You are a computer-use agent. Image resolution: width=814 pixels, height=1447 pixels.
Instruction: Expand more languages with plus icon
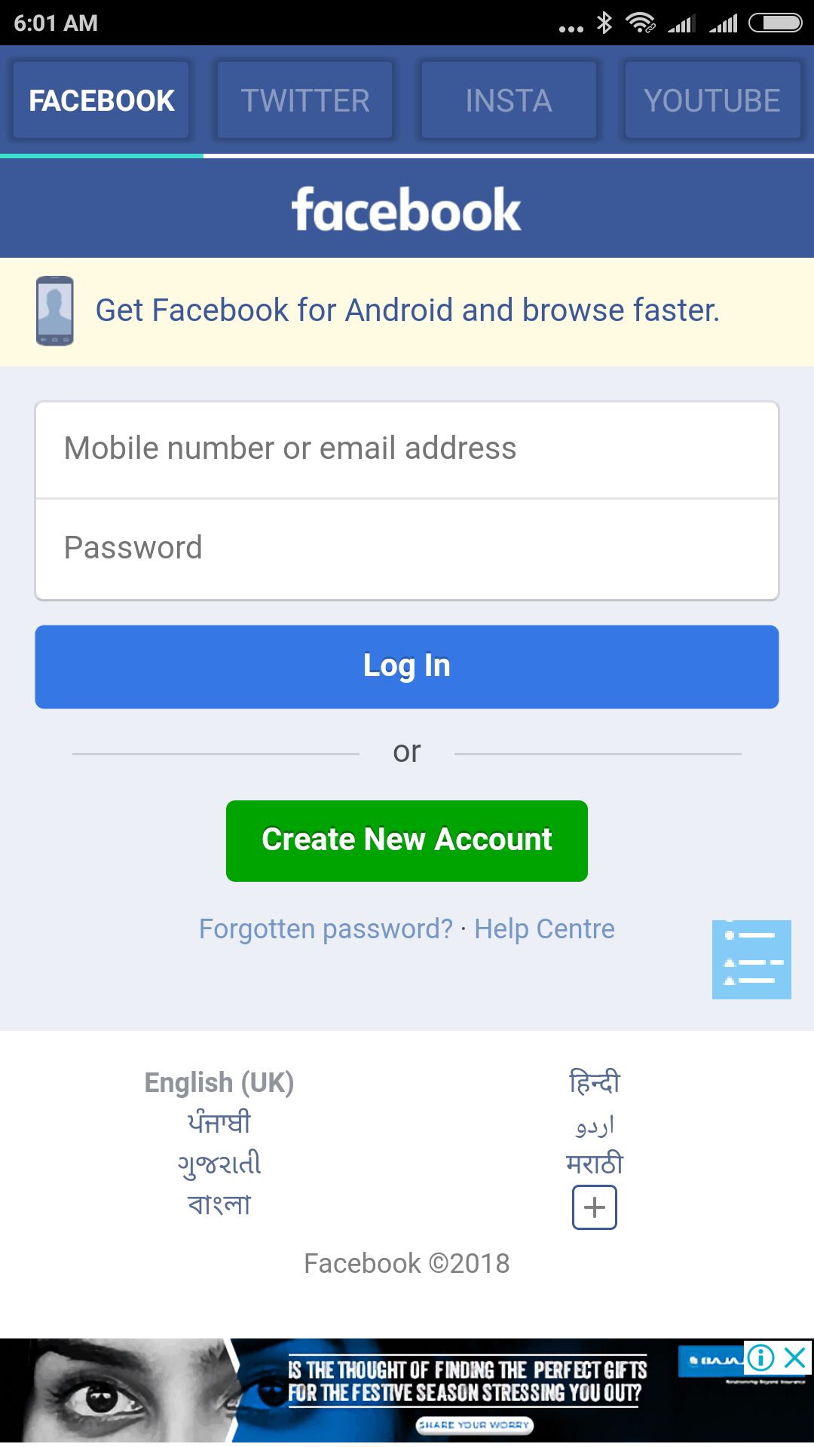595,1207
